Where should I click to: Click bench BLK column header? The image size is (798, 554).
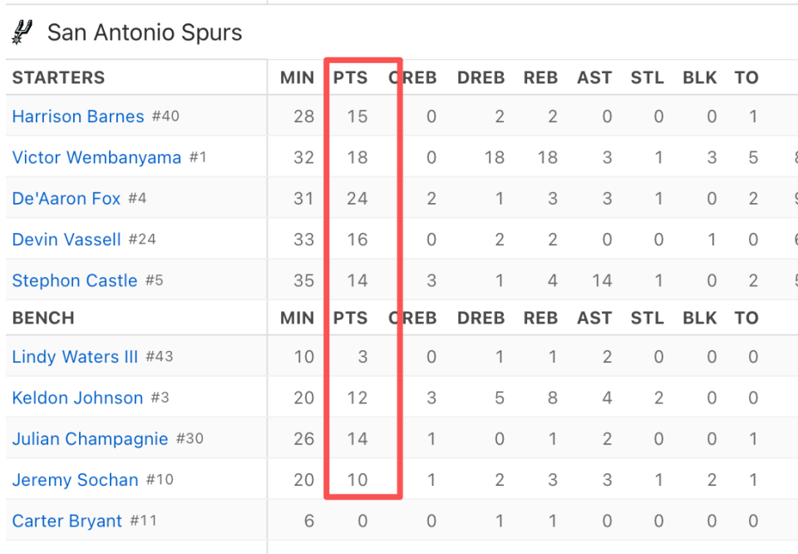point(699,318)
